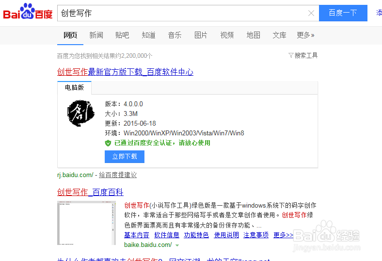Image resolution: width=382 pixels, height=261 pixels.
Task: Click the 给百度提建议 link
Action: coord(118,175)
